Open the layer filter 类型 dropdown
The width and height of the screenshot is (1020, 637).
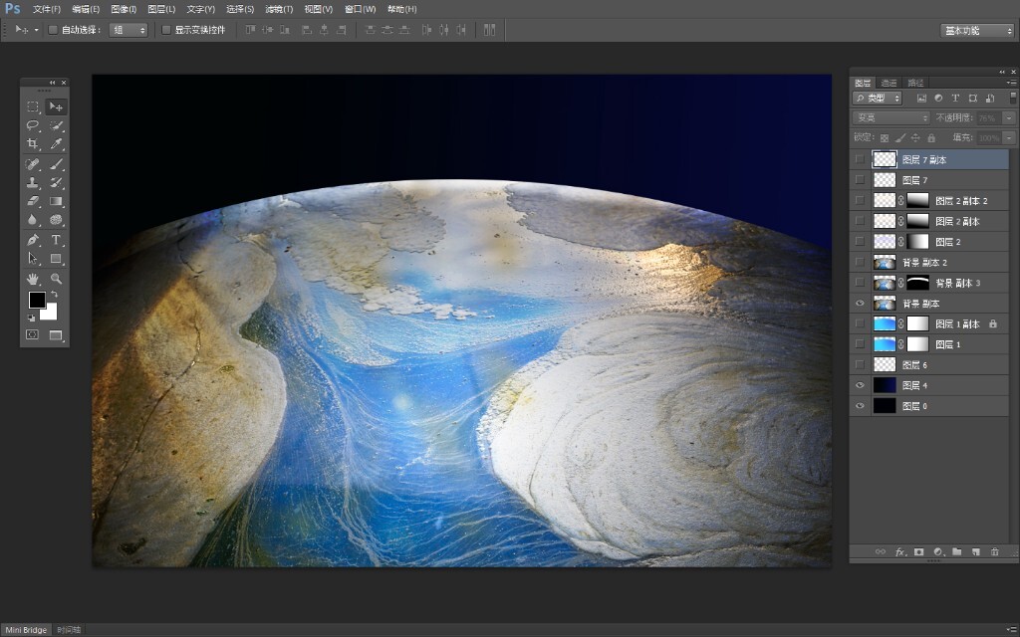pos(877,99)
